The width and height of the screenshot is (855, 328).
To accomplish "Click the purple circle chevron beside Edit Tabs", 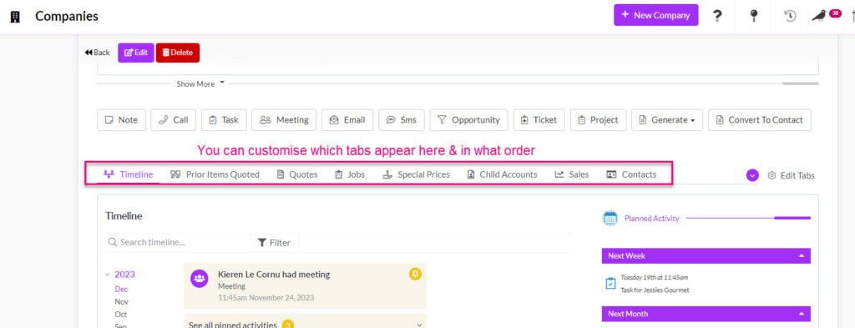I will click(x=752, y=175).
